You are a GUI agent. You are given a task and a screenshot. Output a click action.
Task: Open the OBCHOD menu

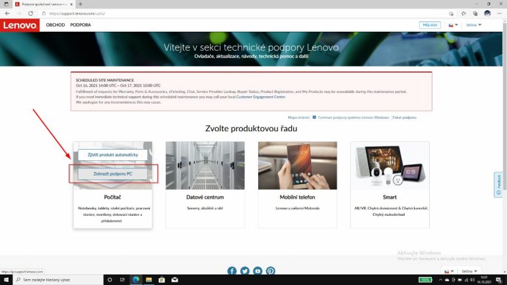(x=55, y=25)
